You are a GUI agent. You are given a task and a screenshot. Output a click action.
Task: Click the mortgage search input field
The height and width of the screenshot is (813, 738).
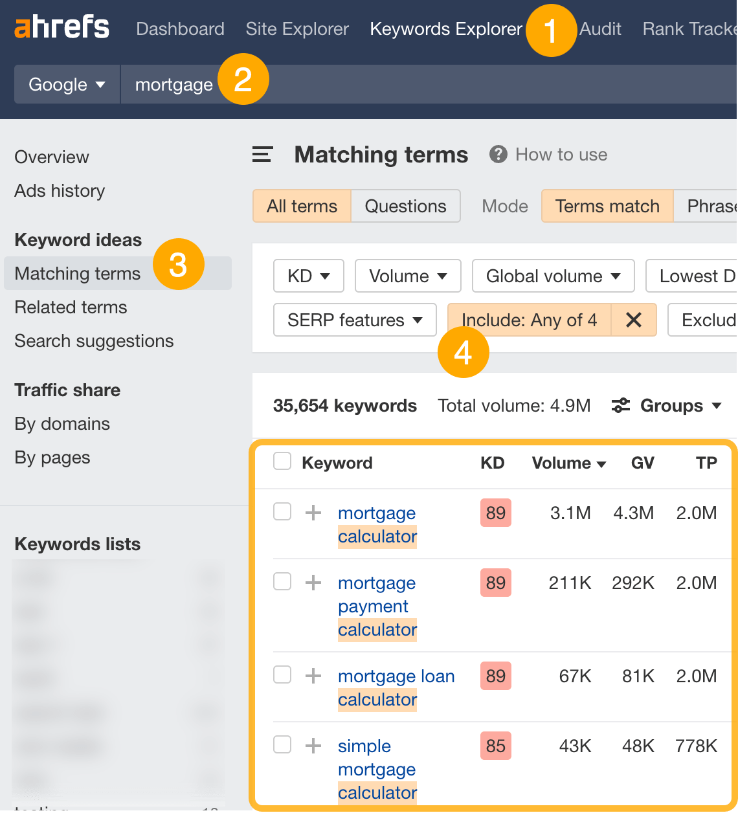pos(173,84)
